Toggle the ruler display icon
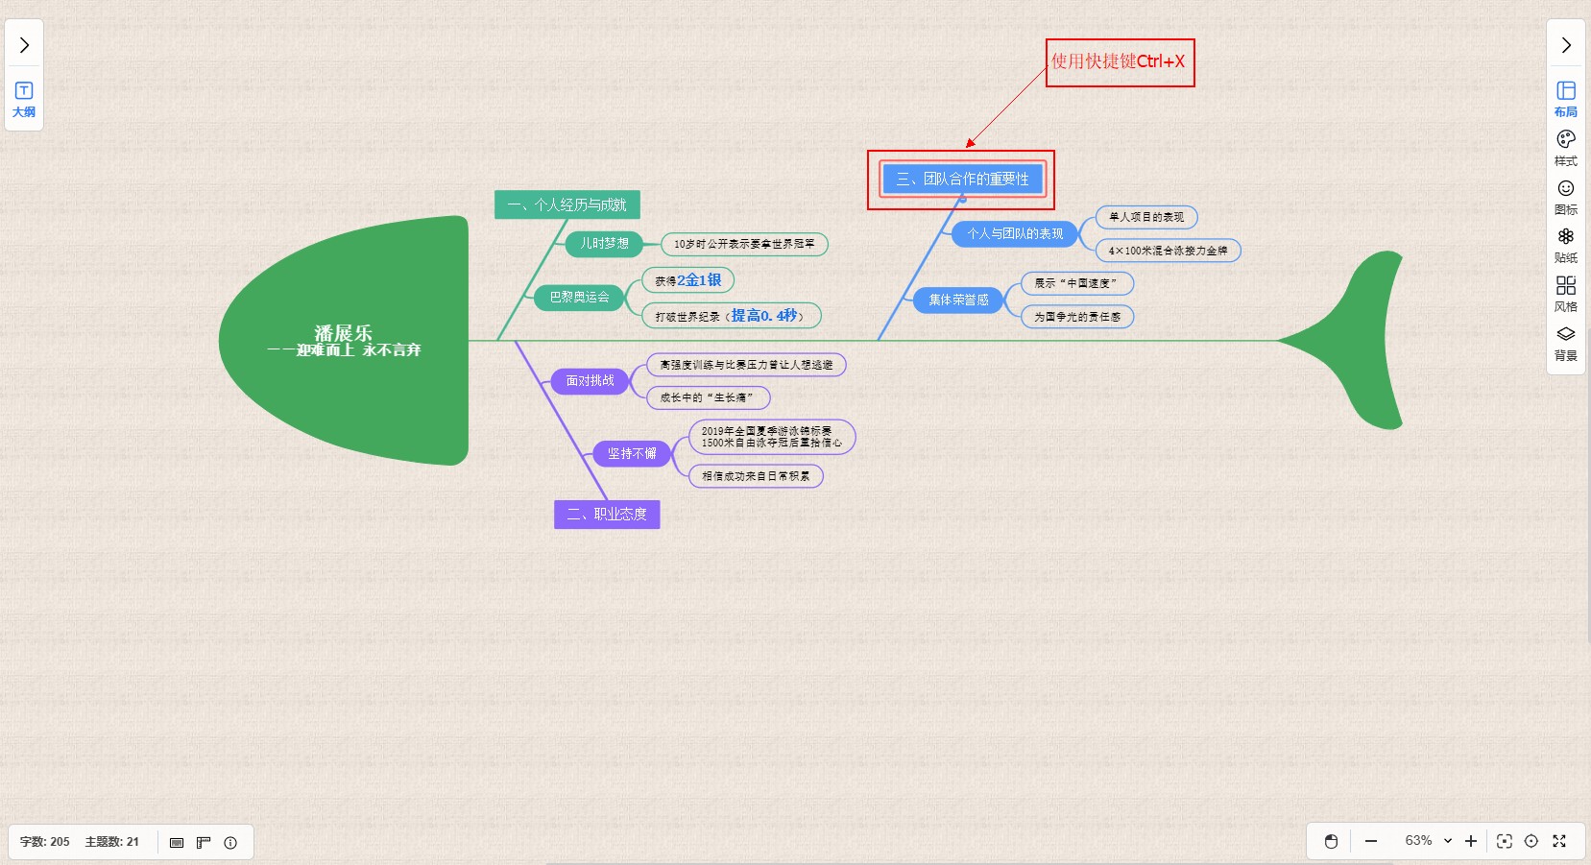This screenshot has width=1591, height=865. pos(204,843)
